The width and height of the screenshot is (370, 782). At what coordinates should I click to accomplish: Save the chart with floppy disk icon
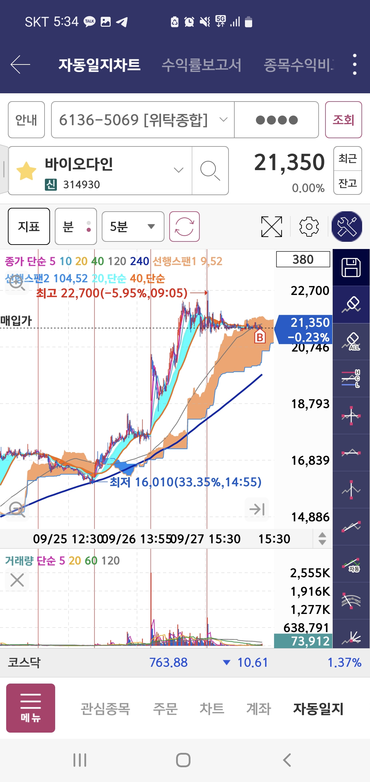point(351,268)
